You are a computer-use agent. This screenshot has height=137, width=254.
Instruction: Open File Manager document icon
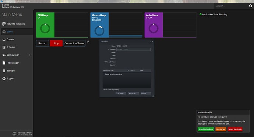4,63
